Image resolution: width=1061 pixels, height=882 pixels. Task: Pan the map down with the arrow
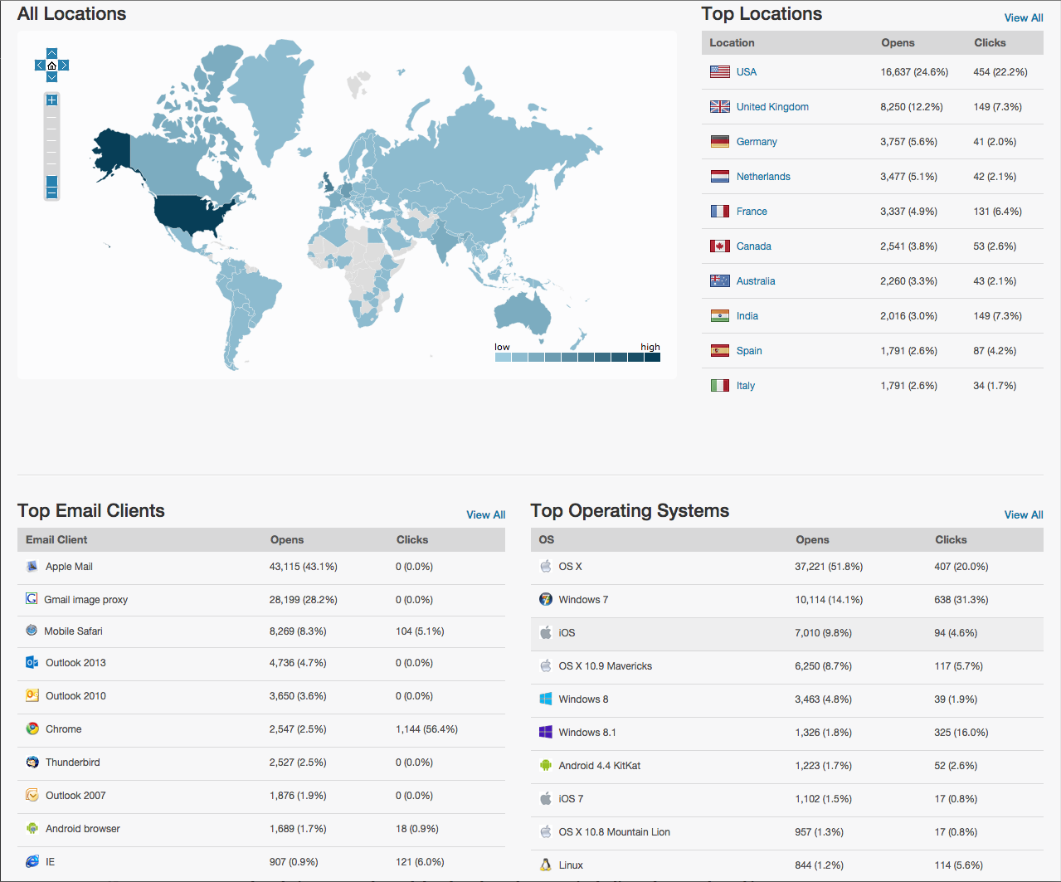click(51, 77)
